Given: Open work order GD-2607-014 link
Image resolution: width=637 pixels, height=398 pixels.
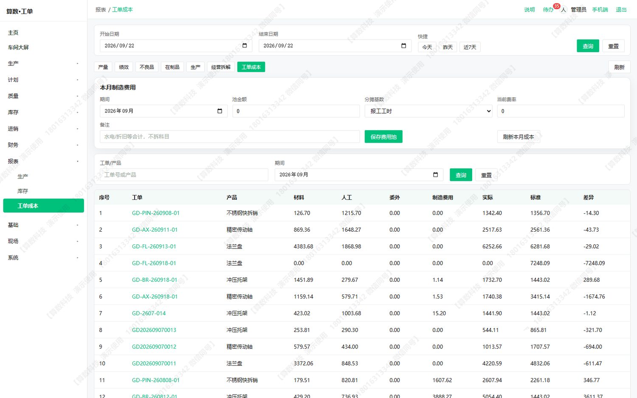Looking at the screenshot, I should click(x=149, y=313).
